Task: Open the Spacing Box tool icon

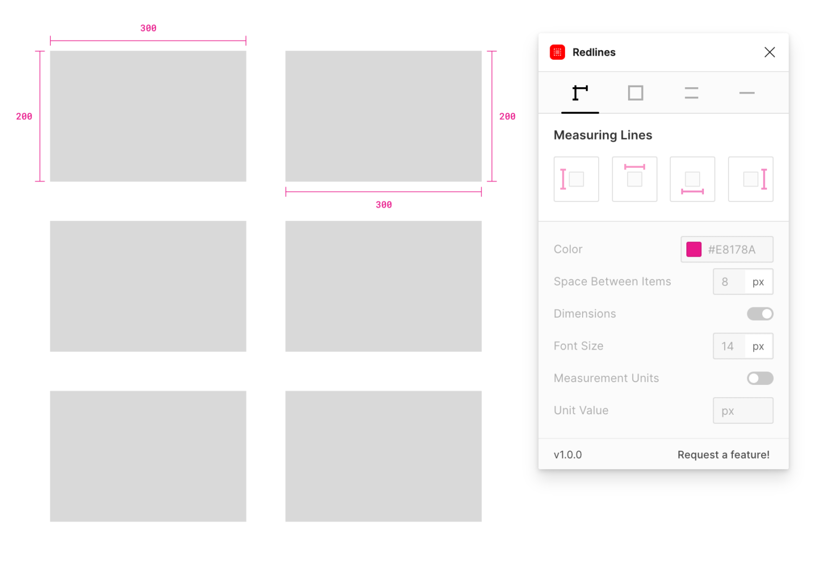Action: pos(636,92)
